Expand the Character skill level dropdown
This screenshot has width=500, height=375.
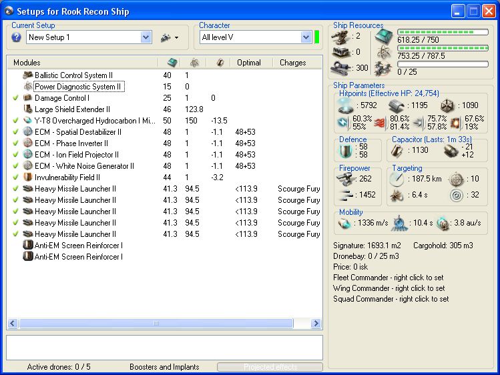tap(306, 37)
